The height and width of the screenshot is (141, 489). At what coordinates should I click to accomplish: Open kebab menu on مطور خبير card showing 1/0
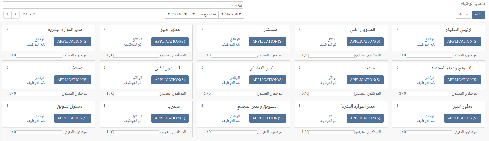(397, 106)
